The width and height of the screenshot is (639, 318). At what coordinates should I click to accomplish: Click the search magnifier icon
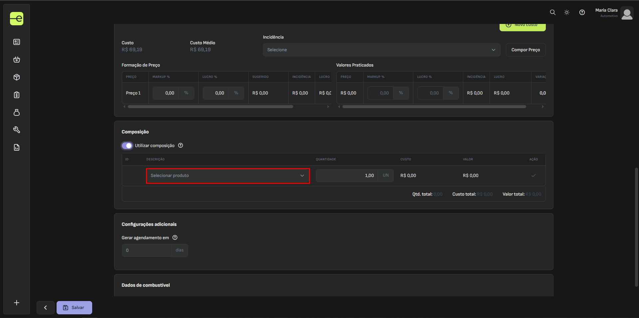pyautogui.click(x=552, y=12)
